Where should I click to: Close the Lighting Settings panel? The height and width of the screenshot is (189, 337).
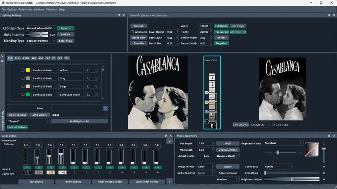pyautogui.click(x=124, y=15)
